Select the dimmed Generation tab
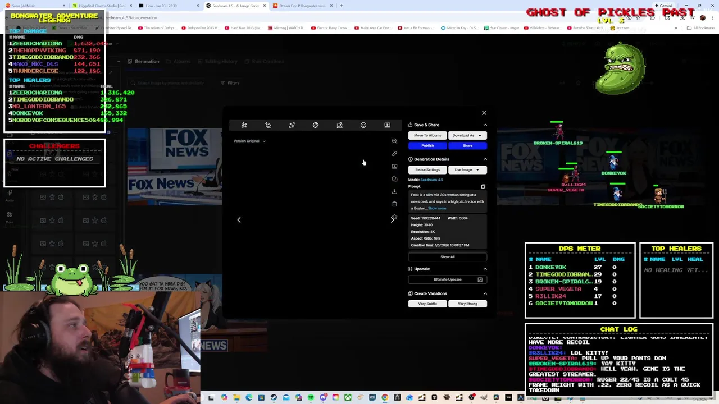The image size is (719, 404). click(143, 62)
